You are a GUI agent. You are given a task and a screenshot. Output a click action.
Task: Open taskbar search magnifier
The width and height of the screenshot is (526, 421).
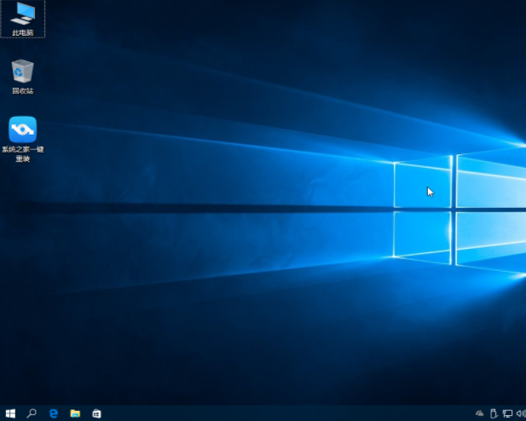pos(32,413)
